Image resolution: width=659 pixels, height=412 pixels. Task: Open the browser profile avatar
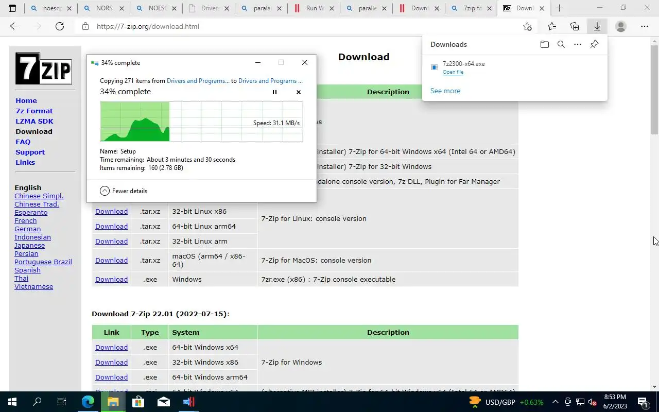[x=621, y=26]
